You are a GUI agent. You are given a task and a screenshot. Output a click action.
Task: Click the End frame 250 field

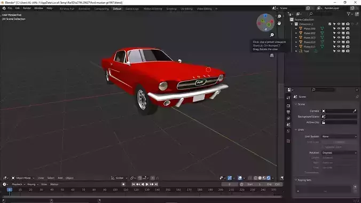click(274, 184)
